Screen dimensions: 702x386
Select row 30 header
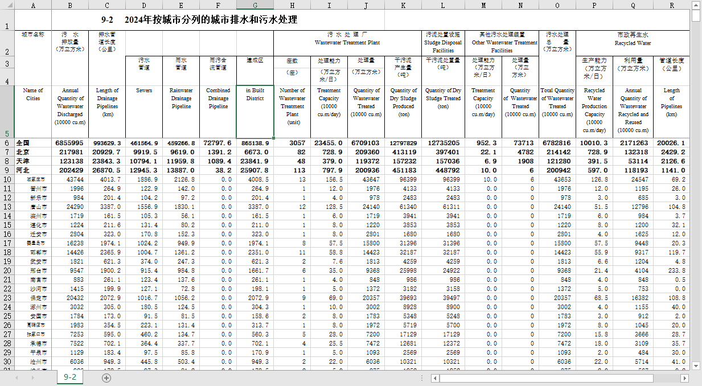7,362
